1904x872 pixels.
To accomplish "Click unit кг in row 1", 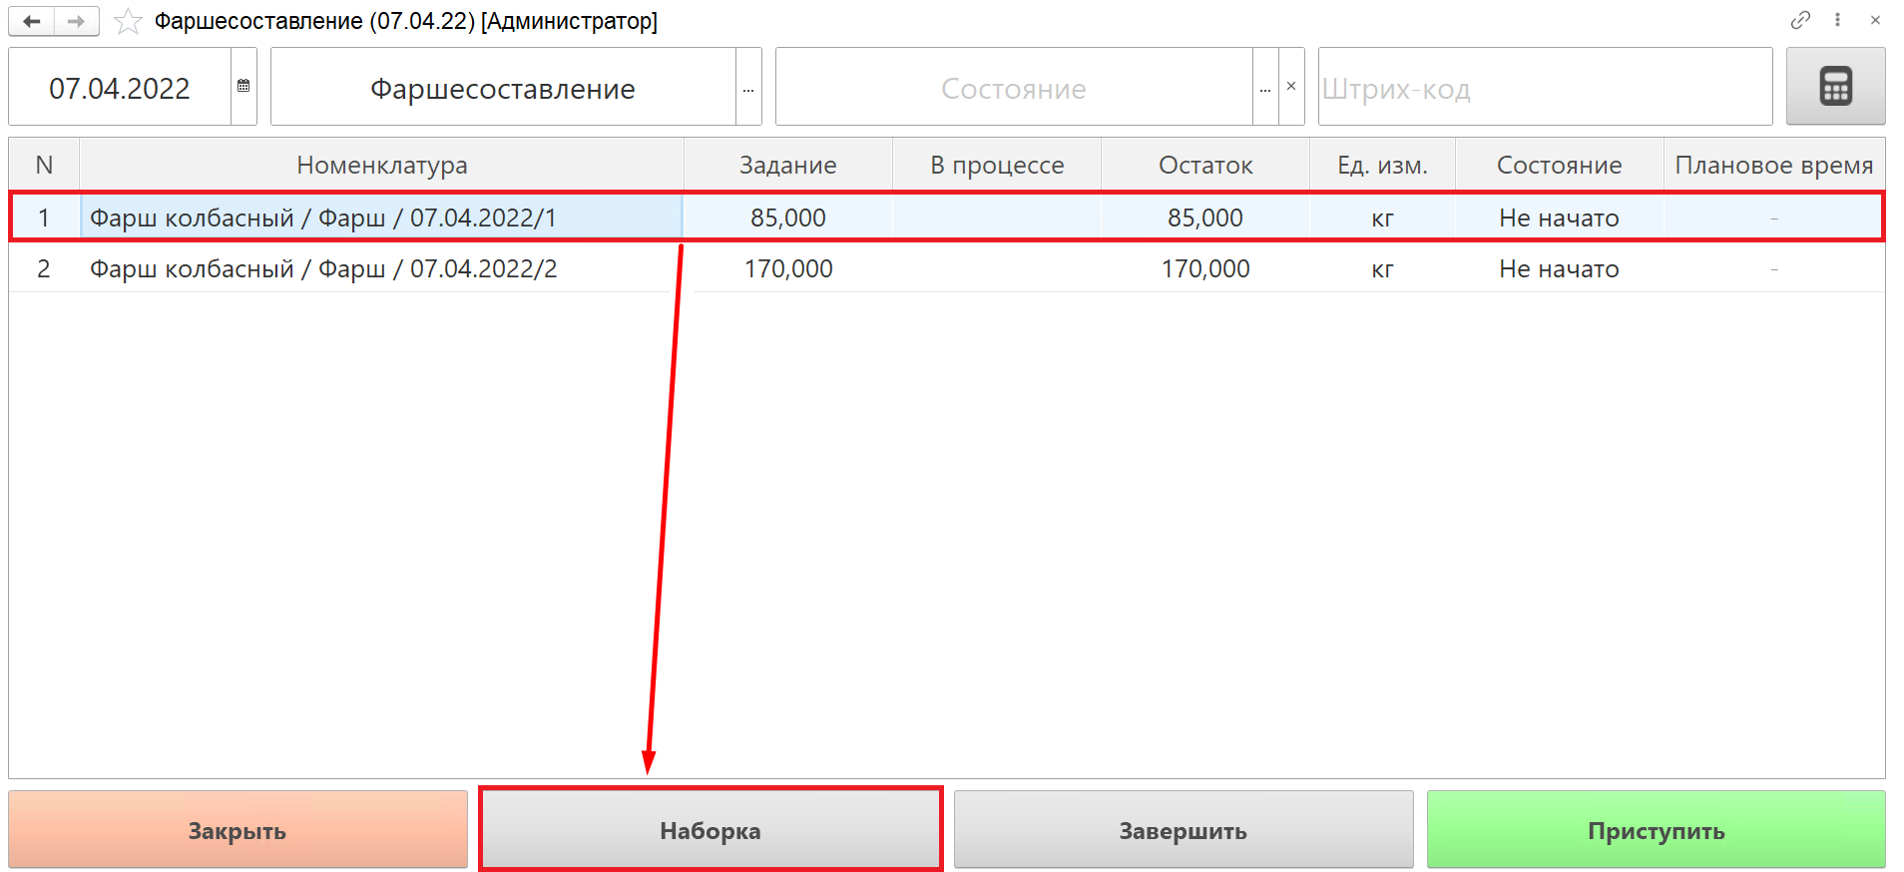I will [x=1382, y=218].
